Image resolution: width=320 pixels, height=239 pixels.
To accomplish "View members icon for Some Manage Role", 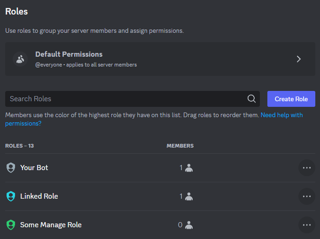I will [189, 225].
